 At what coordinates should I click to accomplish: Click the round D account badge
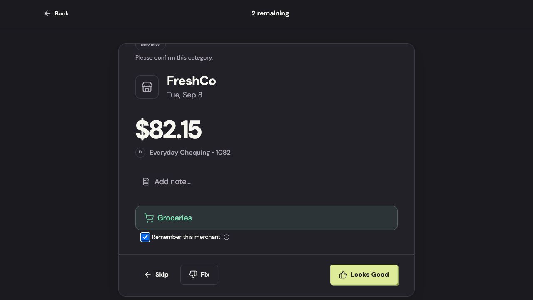coord(140,152)
